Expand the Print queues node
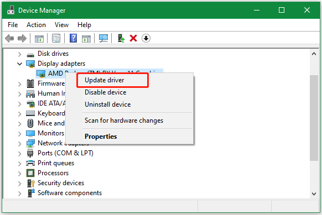The height and width of the screenshot is (215, 322). tap(19, 164)
